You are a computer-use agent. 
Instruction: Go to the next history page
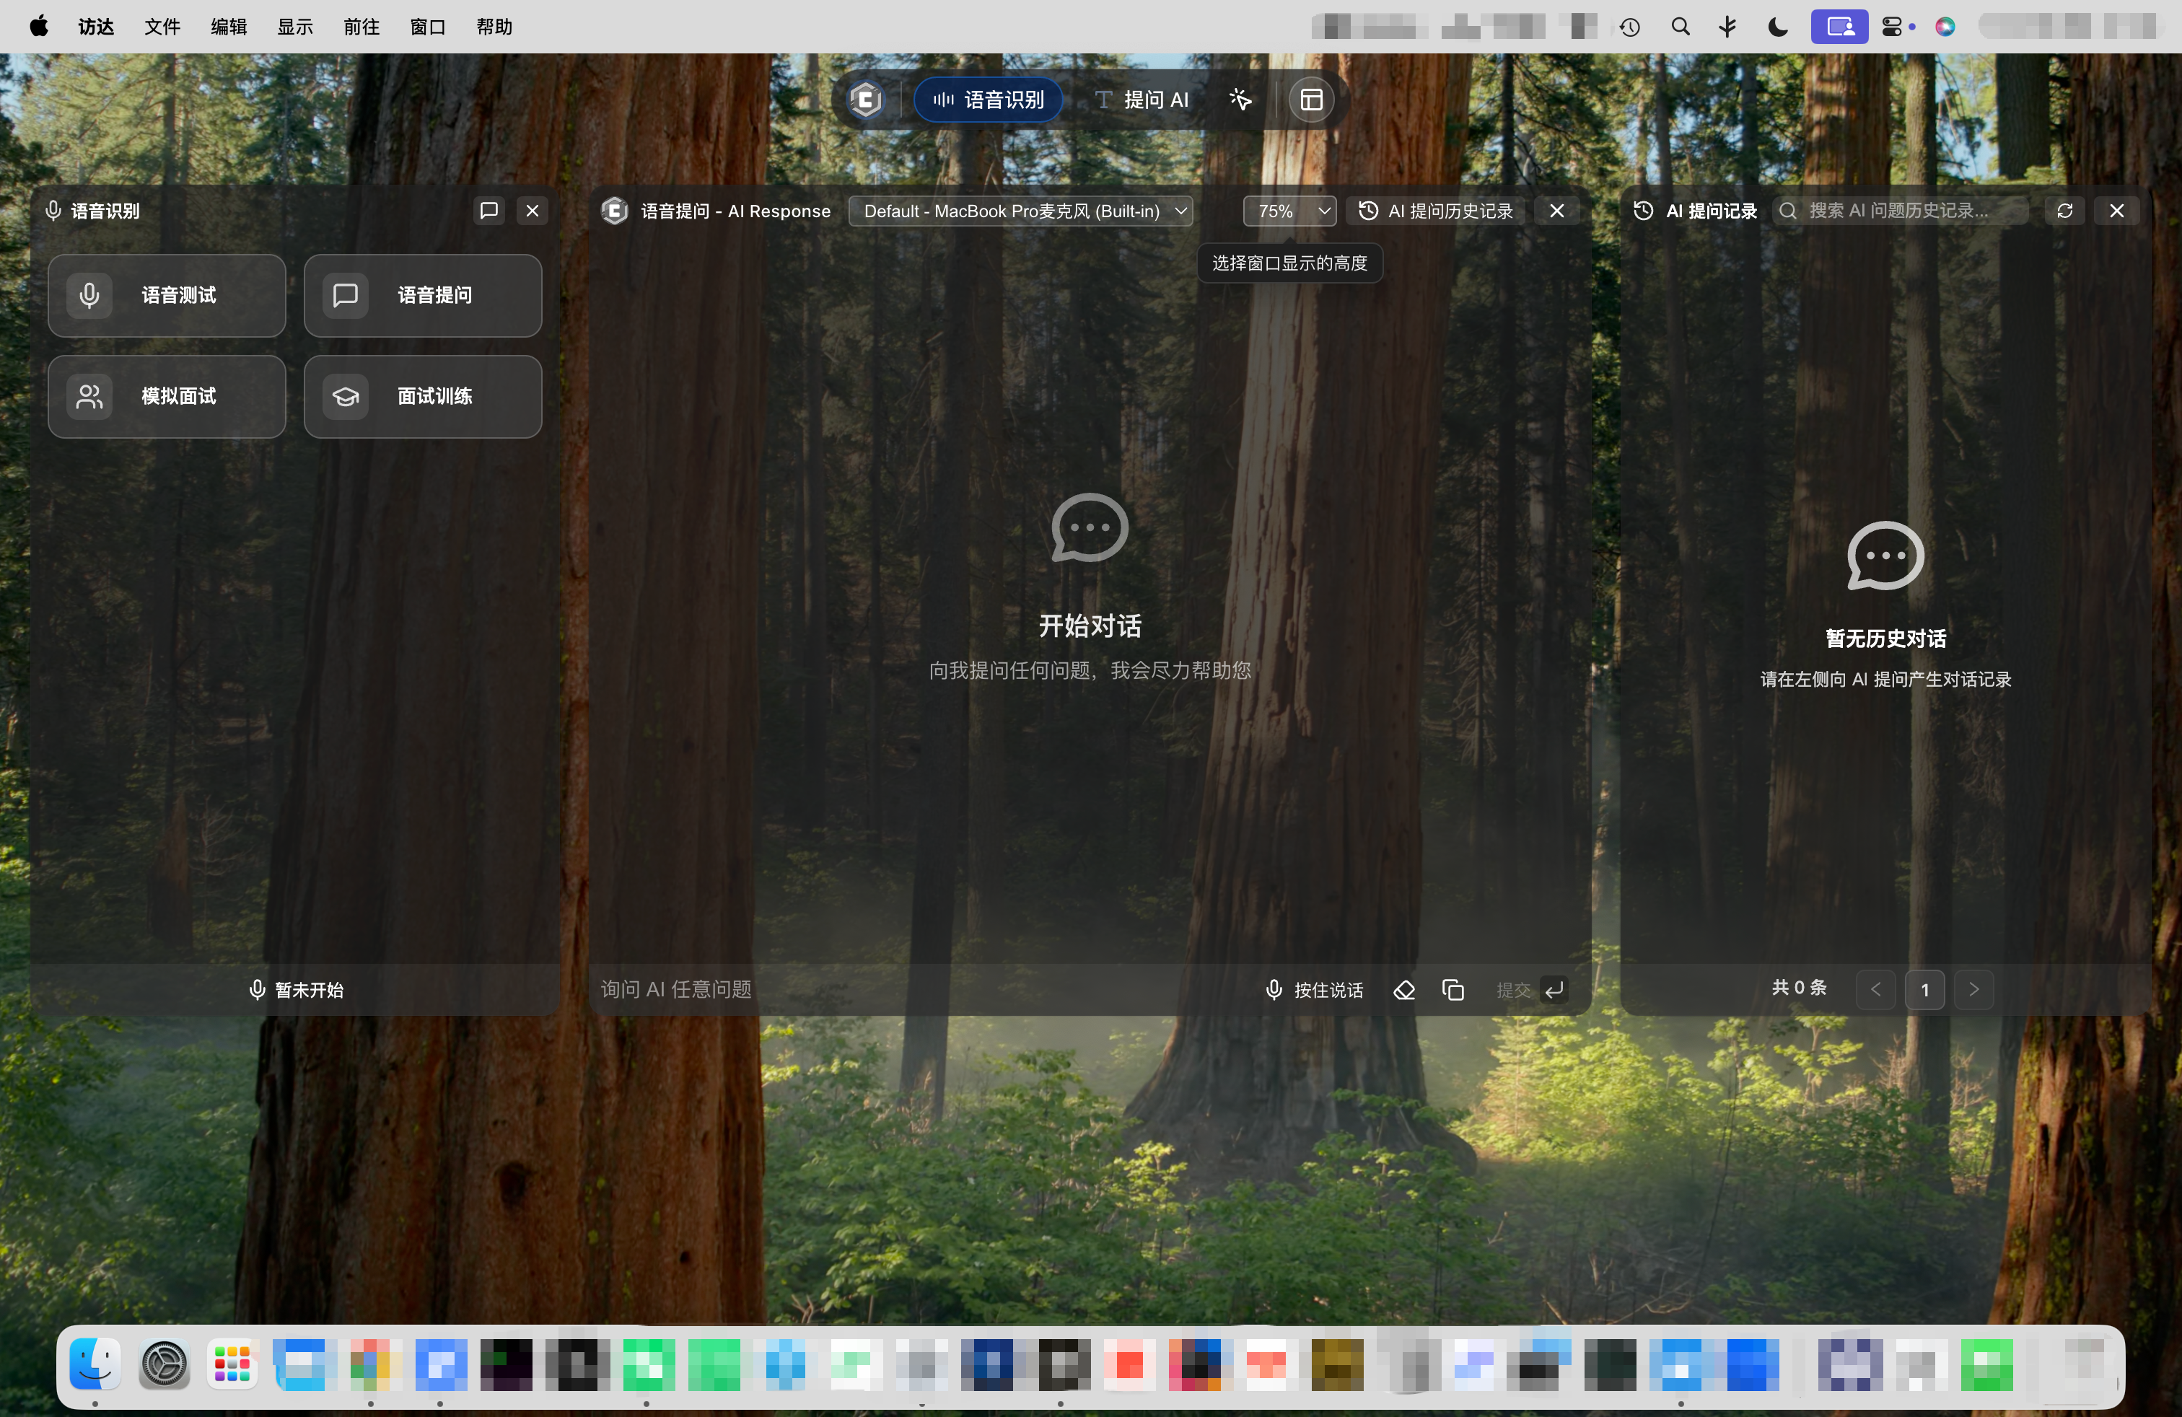click(x=1974, y=990)
